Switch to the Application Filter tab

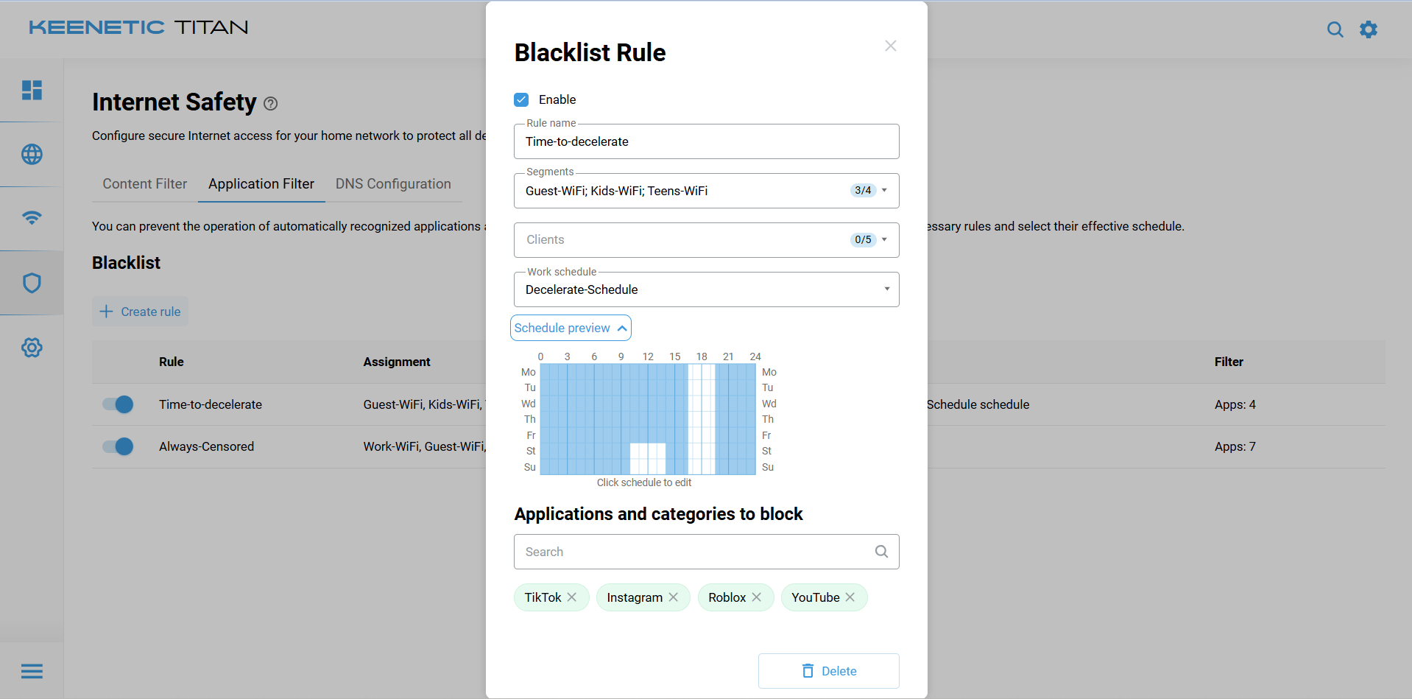click(261, 184)
